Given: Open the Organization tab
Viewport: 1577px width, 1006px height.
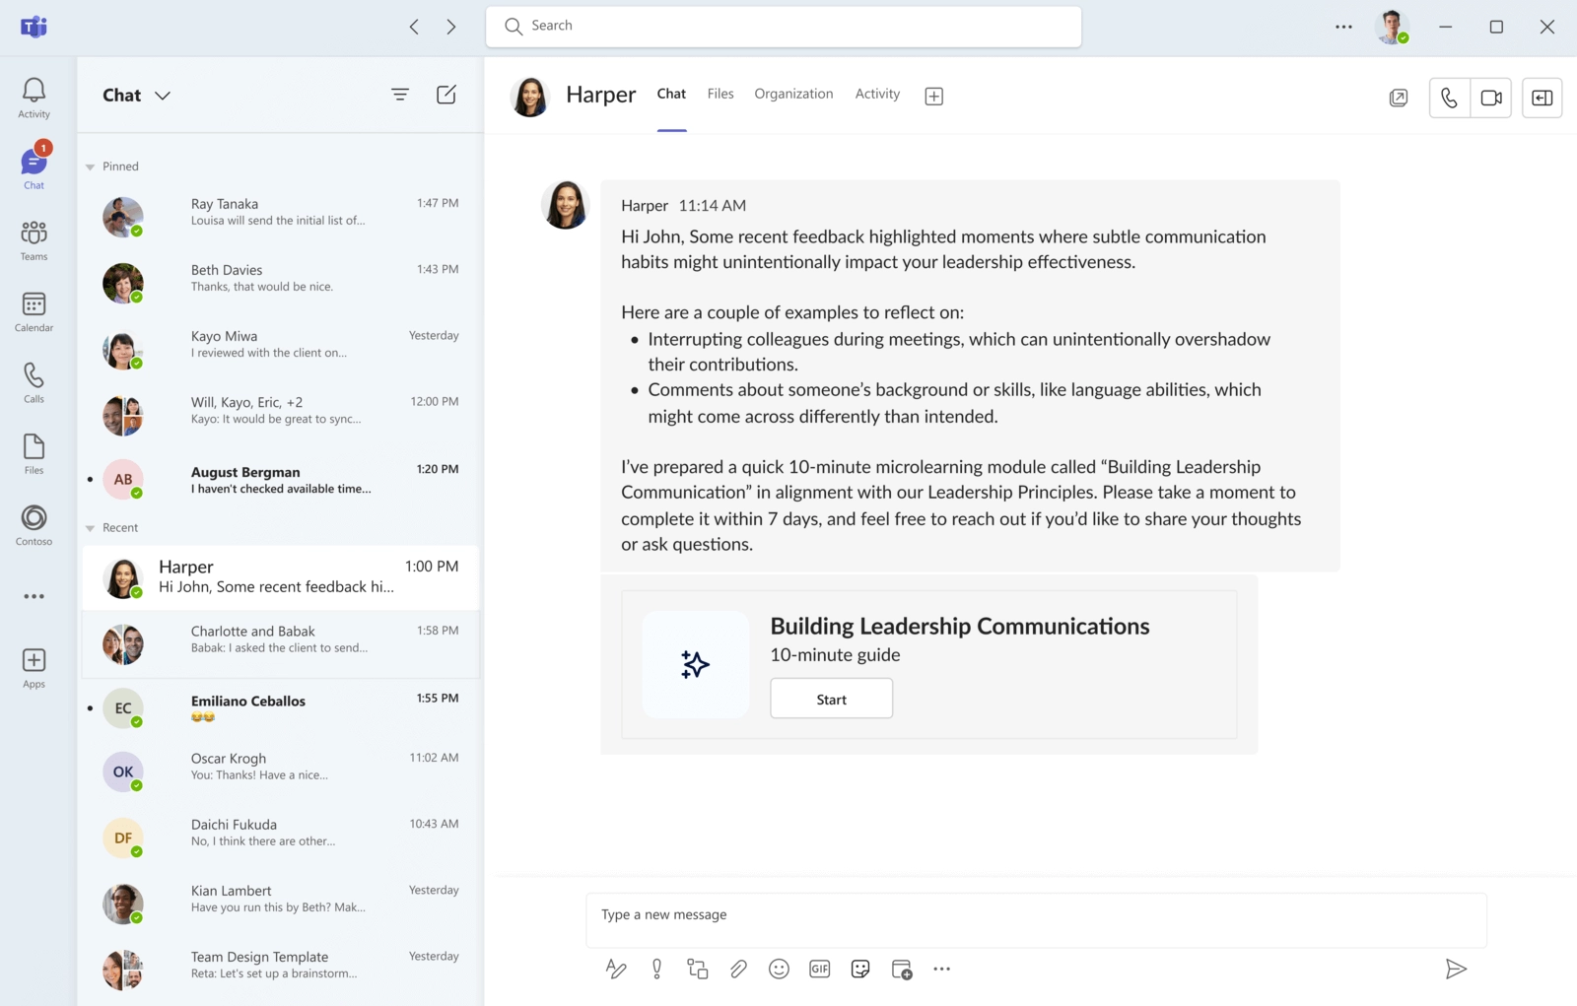Looking at the screenshot, I should click(793, 94).
